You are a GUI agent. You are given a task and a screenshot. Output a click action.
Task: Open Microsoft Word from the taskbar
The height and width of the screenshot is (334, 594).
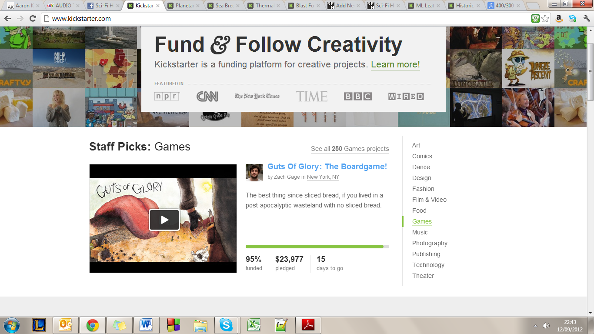point(146,325)
